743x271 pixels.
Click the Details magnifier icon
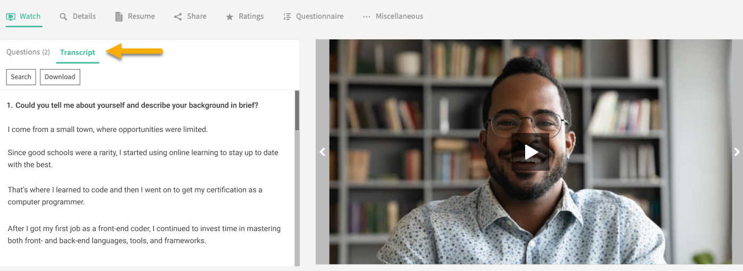click(63, 17)
